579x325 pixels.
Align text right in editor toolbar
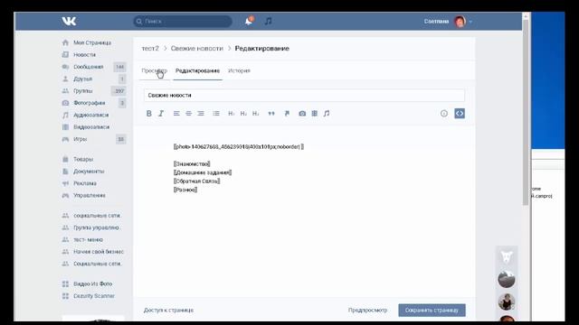[201, 114]
